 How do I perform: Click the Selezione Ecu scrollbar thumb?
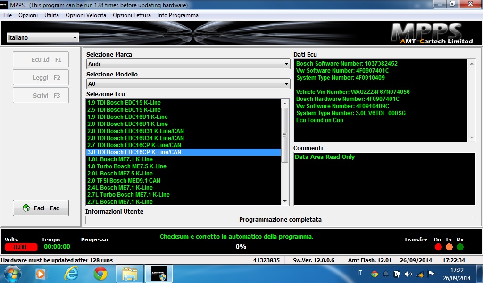point(284,135)
